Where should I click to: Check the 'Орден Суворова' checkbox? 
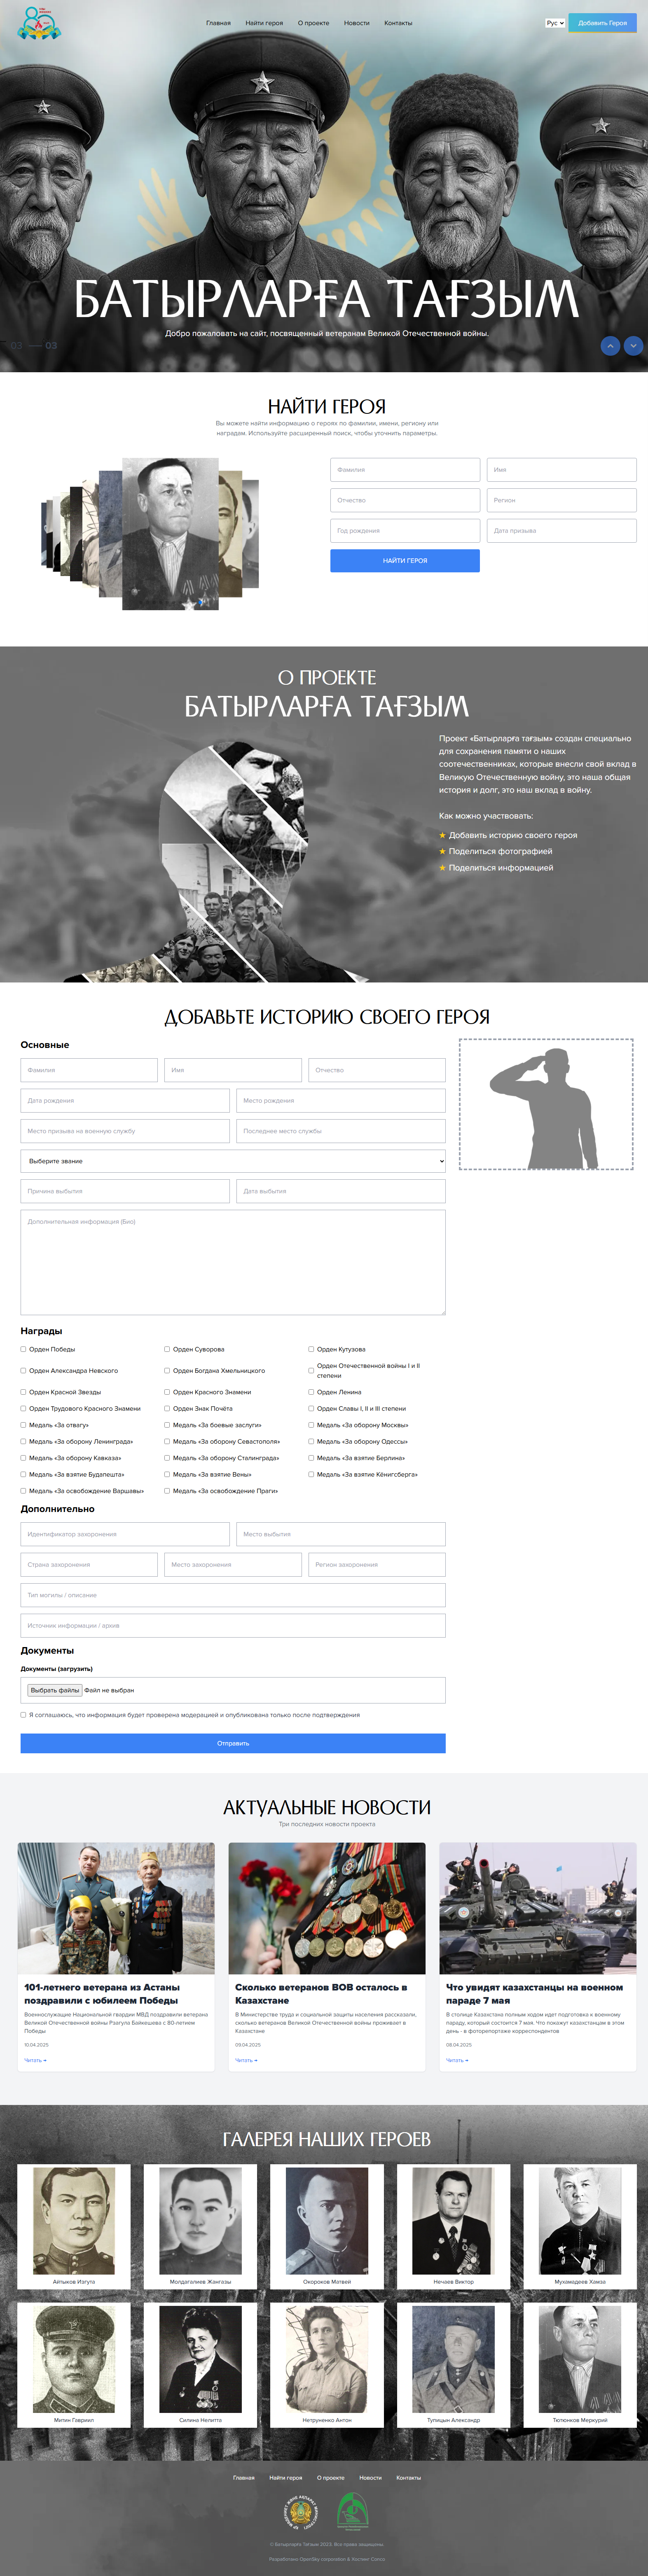(167, 1349)
